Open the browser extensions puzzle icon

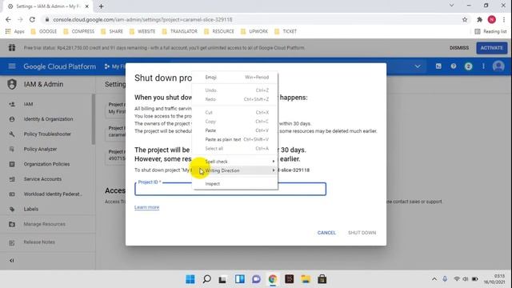coord(479,19)
